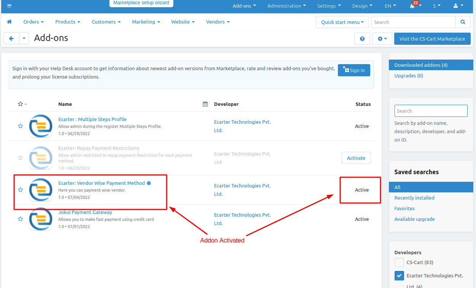Select Recently installed saved search
Viewport: 476px width, 288px height.
(414, 198)
